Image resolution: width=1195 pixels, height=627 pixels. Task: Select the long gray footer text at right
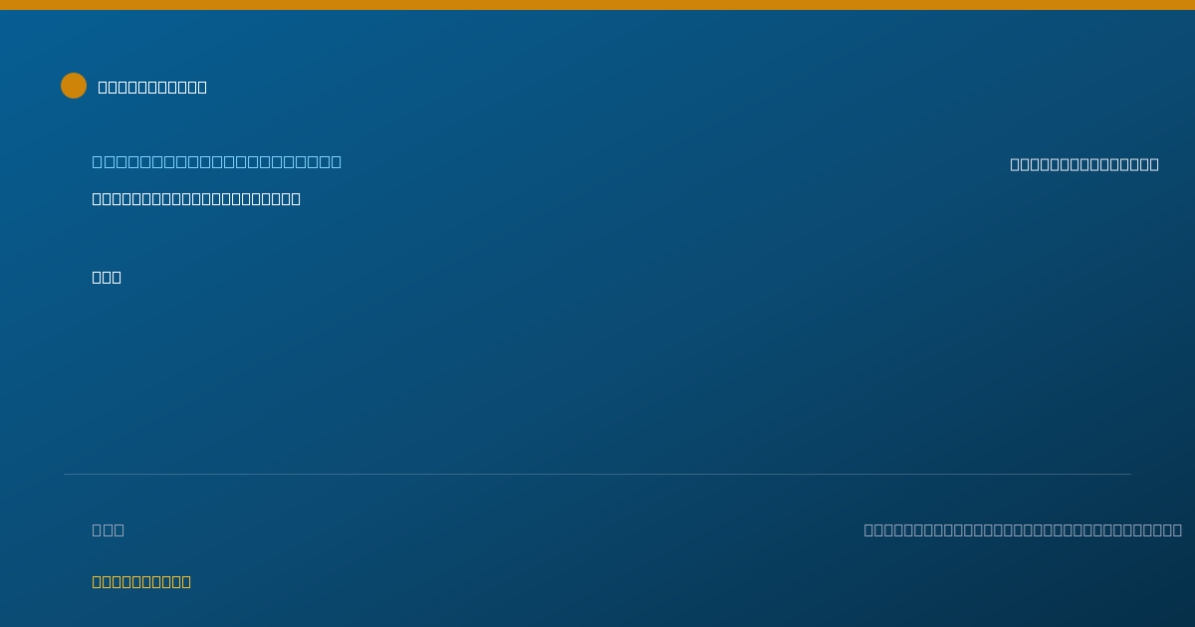click(1023, 529)
